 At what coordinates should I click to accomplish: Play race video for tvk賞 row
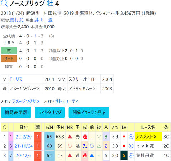[x=131, y=146]
